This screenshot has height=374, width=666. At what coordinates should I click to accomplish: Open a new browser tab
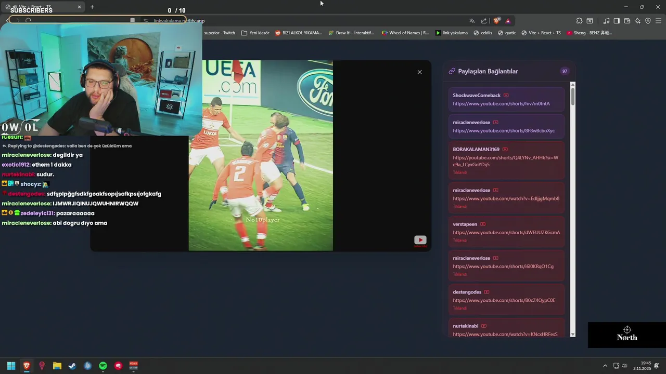click(92, 7)
